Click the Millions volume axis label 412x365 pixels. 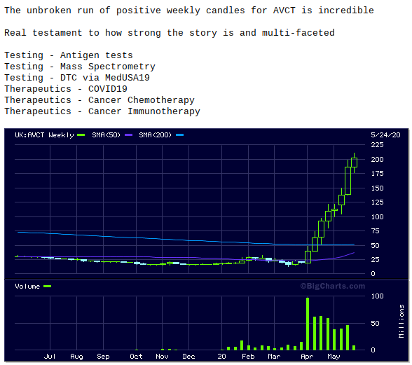[401, 321]
